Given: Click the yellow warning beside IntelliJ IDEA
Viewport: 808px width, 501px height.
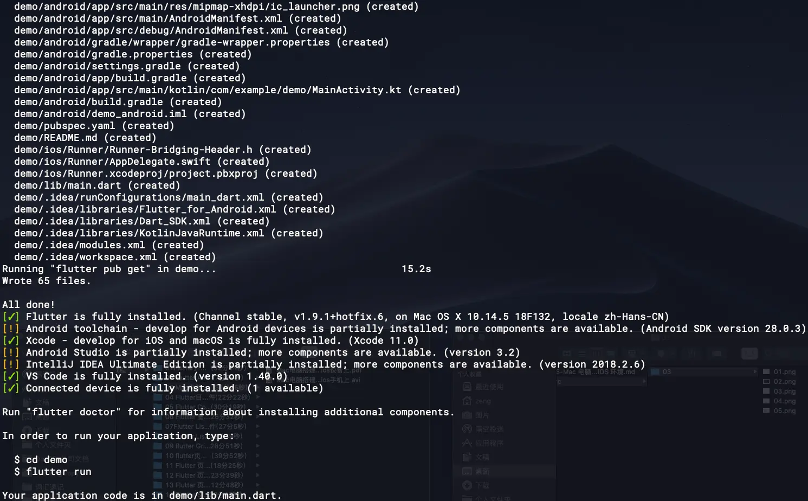Looking at the screenshot, I should point(11,364).
